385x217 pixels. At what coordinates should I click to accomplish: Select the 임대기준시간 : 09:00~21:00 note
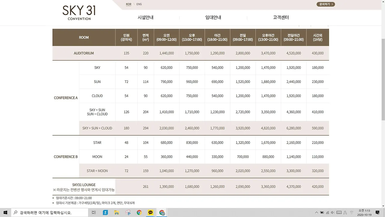74,198
